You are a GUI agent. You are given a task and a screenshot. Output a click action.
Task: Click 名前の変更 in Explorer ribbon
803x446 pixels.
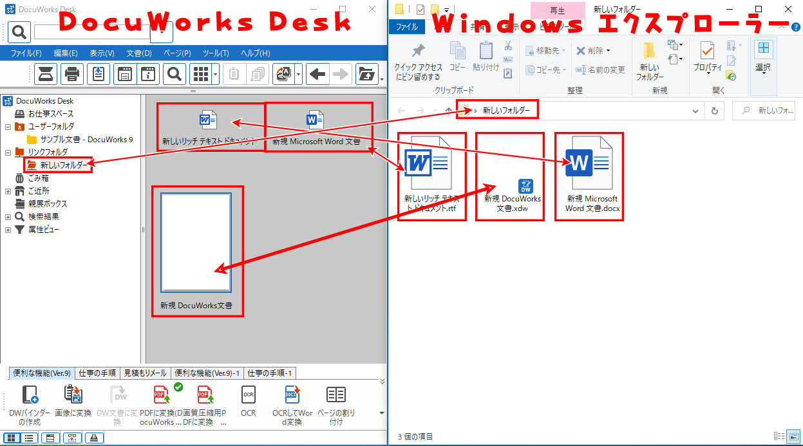click(601, 70)
